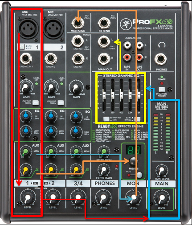This screenshot has height=225, width=192.
Task: Click the channel 1 LEVEL knob
Action: coord(28,198)
